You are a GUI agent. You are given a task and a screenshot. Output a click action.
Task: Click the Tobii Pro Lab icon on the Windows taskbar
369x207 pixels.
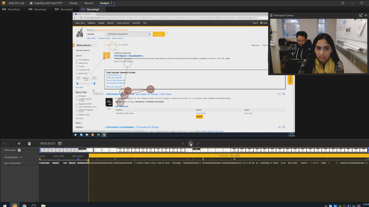[x=15, y=205]
